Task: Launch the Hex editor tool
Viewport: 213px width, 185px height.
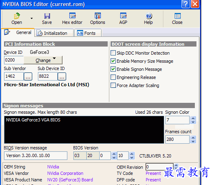Action: [x=72, y=19]
